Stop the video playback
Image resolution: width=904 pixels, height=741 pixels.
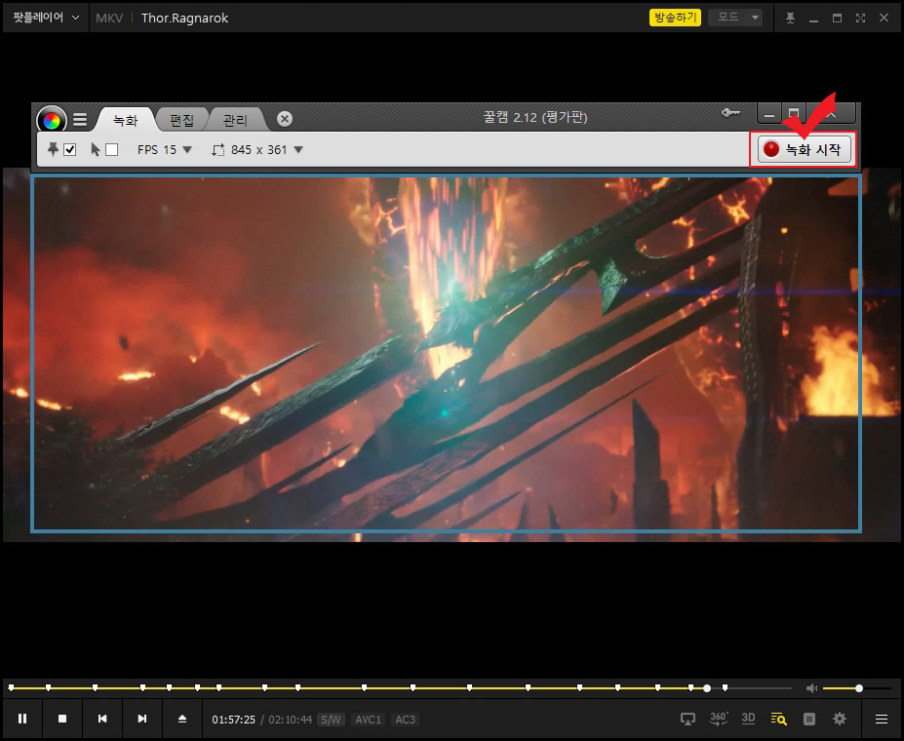tap(62, 719)
